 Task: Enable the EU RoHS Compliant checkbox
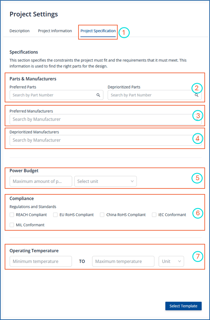tap(55, 215)
